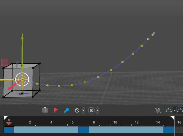Click the red flag marker icon
The image size is (183, 136).
56,110
